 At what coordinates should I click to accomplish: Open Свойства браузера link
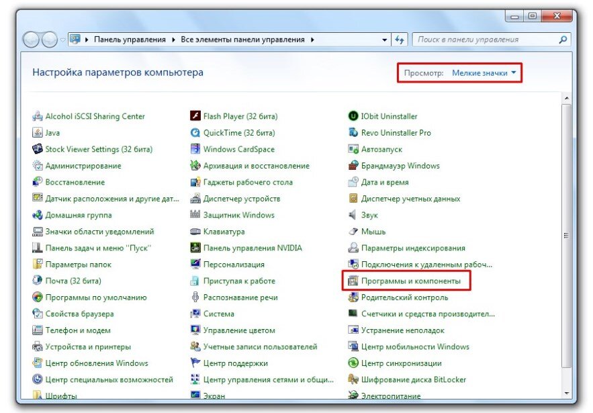click(x=79, y=314)
